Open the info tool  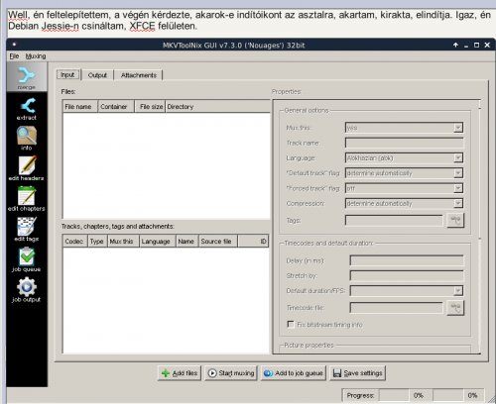coord(27,139)
